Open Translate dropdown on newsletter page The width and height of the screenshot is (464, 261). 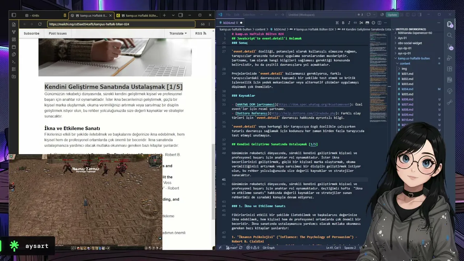[178, 33]
